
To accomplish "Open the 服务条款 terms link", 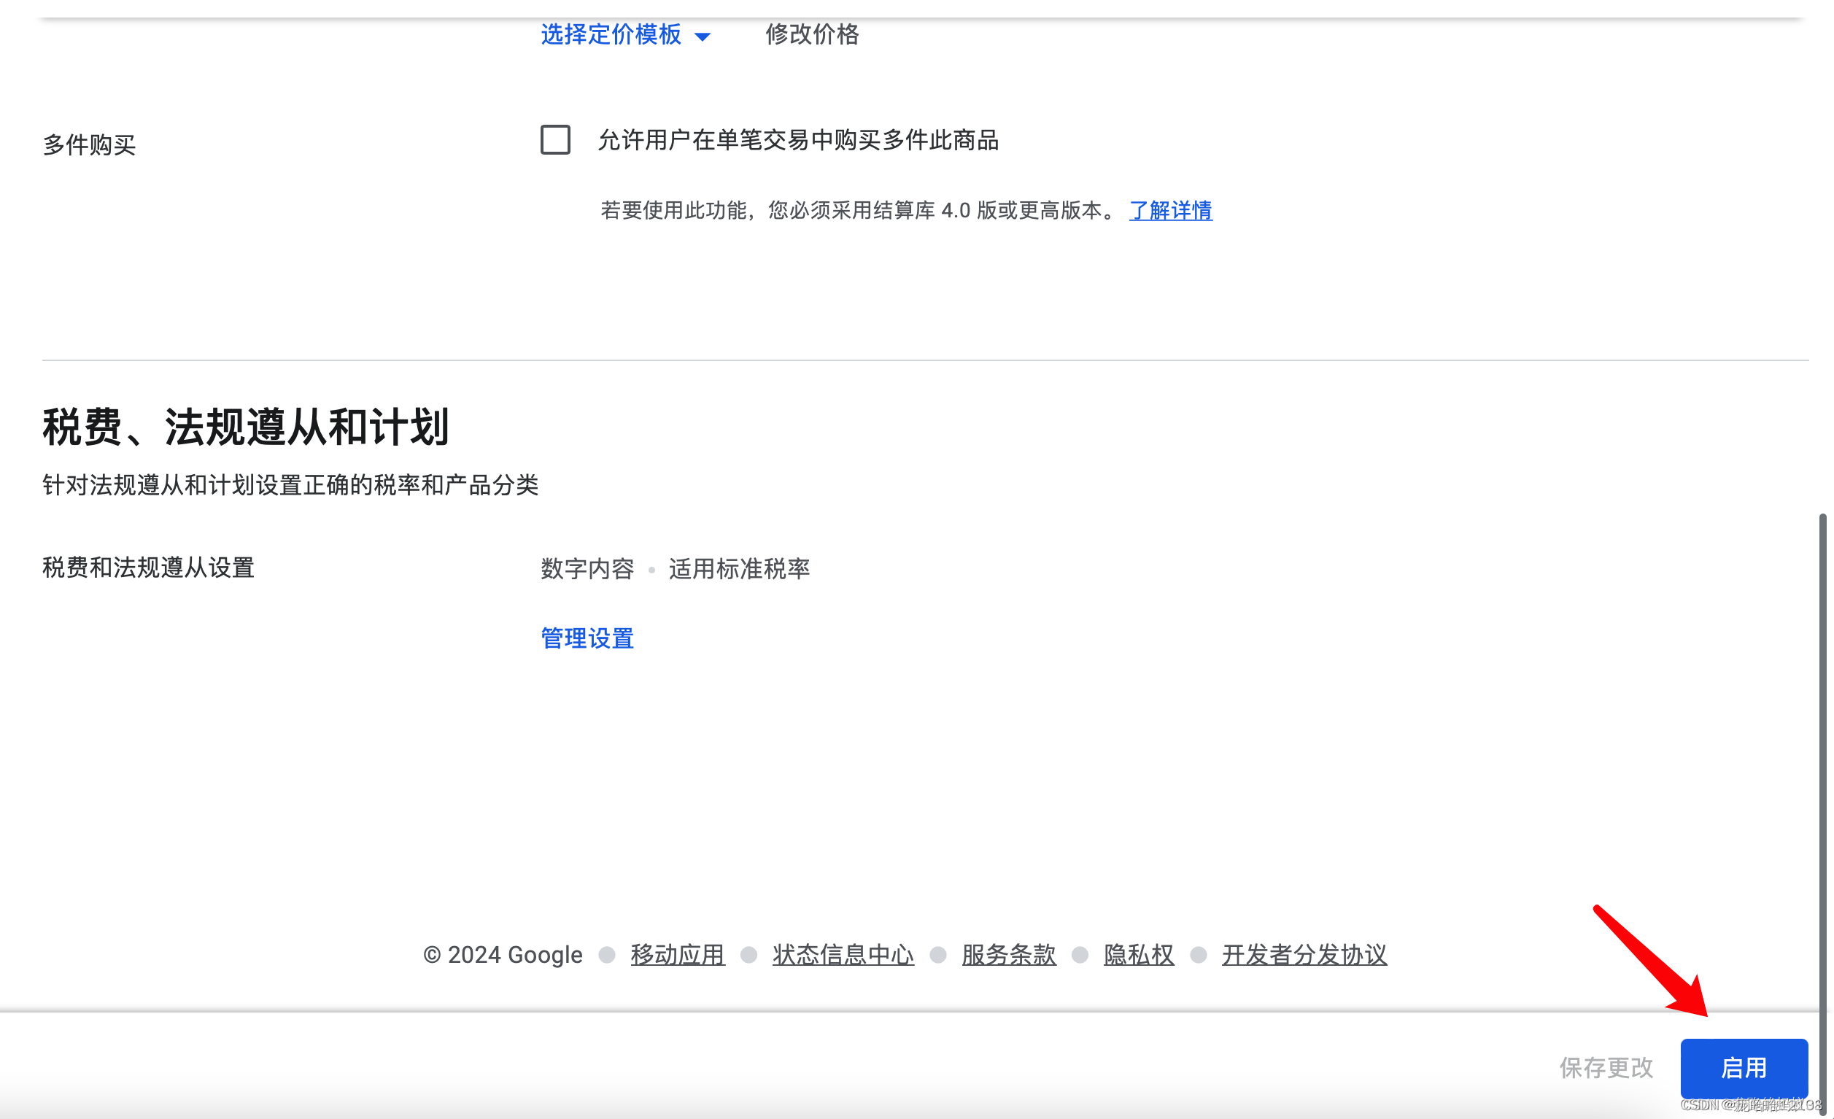I will 1007,954.
